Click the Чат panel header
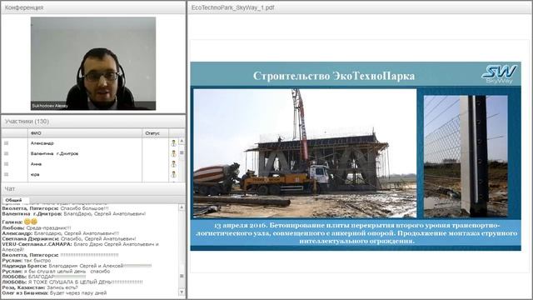The width and height of the screenshot is (533, 300). coord(93,188)
